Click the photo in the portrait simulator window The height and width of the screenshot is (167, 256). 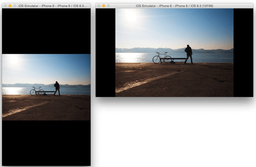coord(47,87)
